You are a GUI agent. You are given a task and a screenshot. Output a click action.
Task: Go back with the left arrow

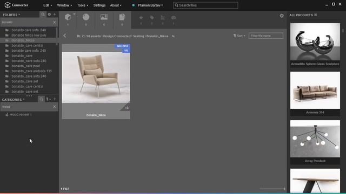point(65,36)
